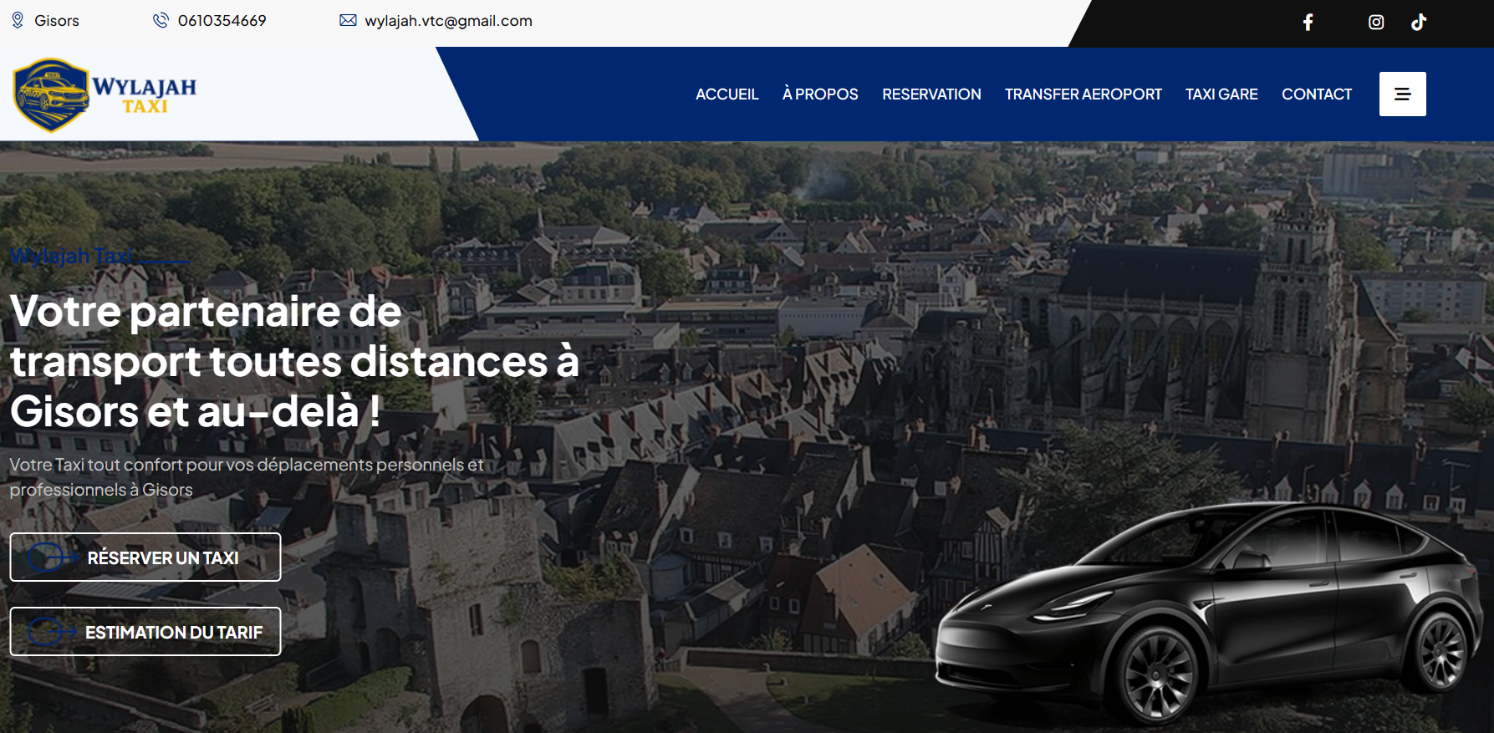The image size is (1494, 733).
Task: Click arrow icon in Réserver un taxi button
Action: pos(51,557)
